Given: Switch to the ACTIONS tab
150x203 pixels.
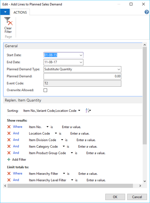Looking at the screenshot, I should pyautogui.click(x=20, y=12).
